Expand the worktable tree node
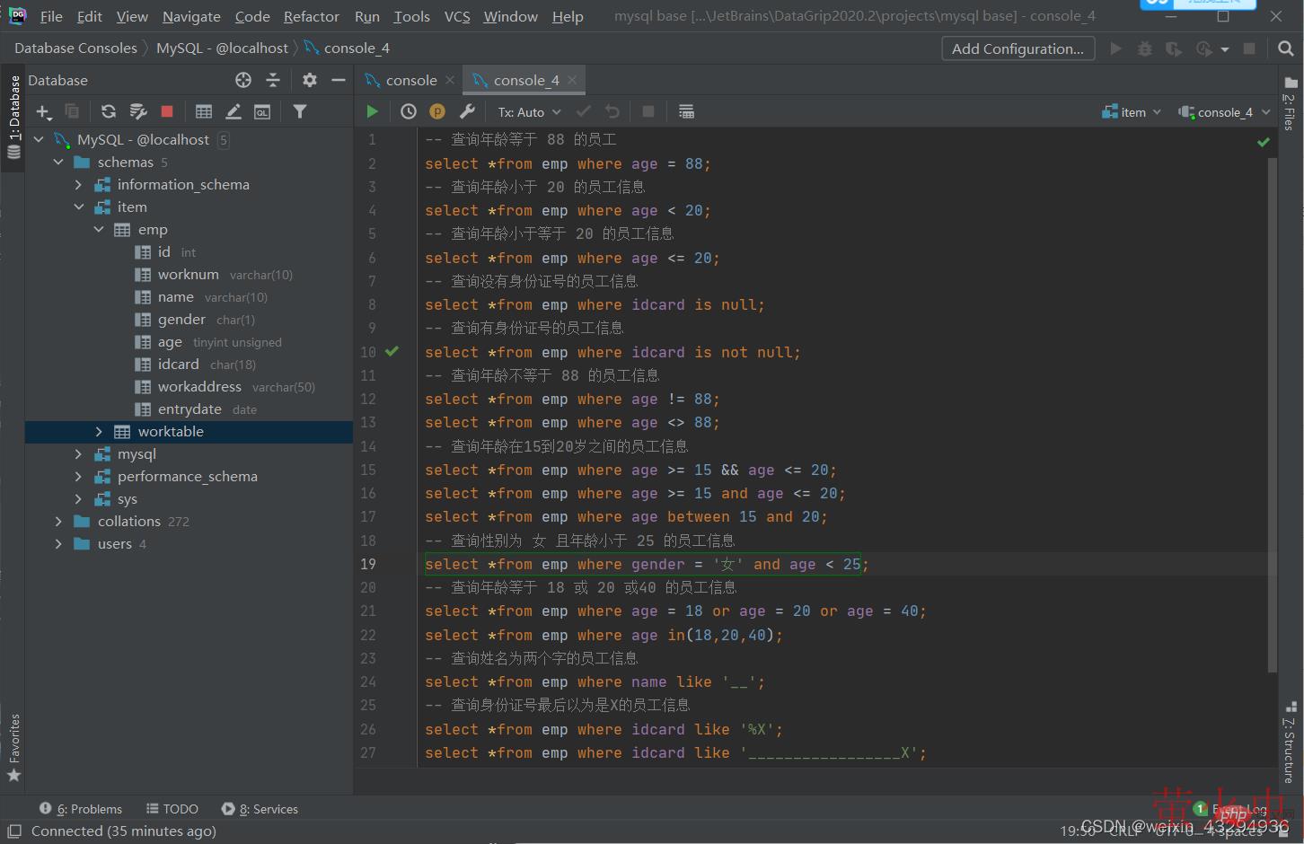 (x=99, y=432)
